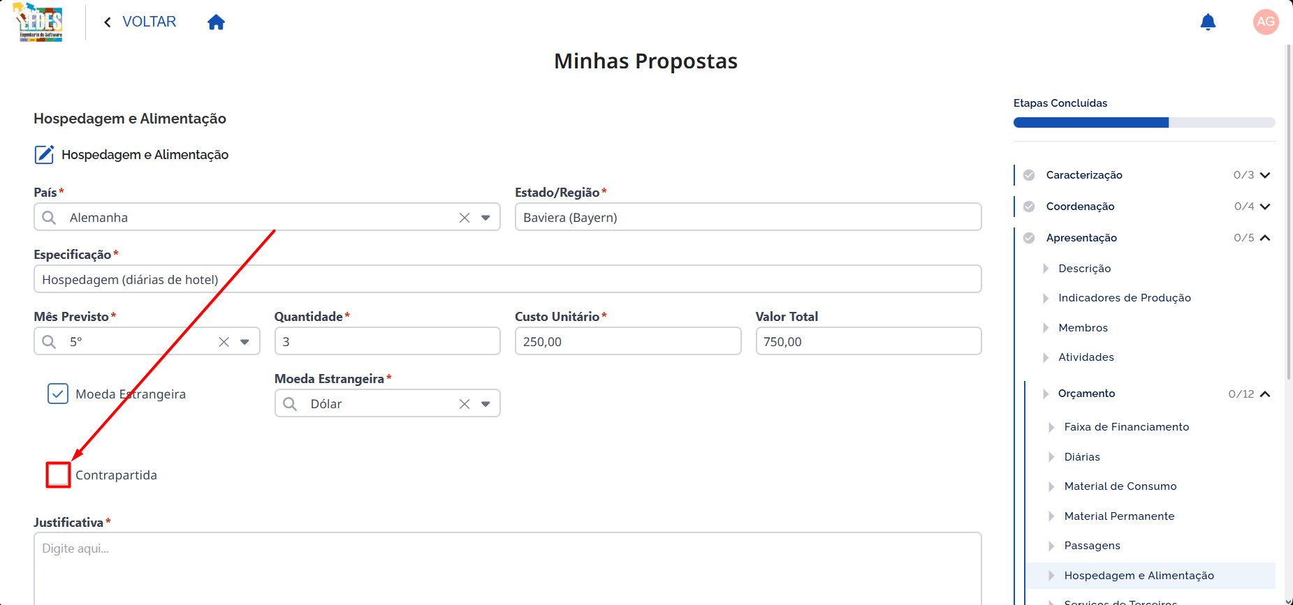Clear the Mês Previsto value
This screenshot has height=605, width=1293.
point(224,342)
